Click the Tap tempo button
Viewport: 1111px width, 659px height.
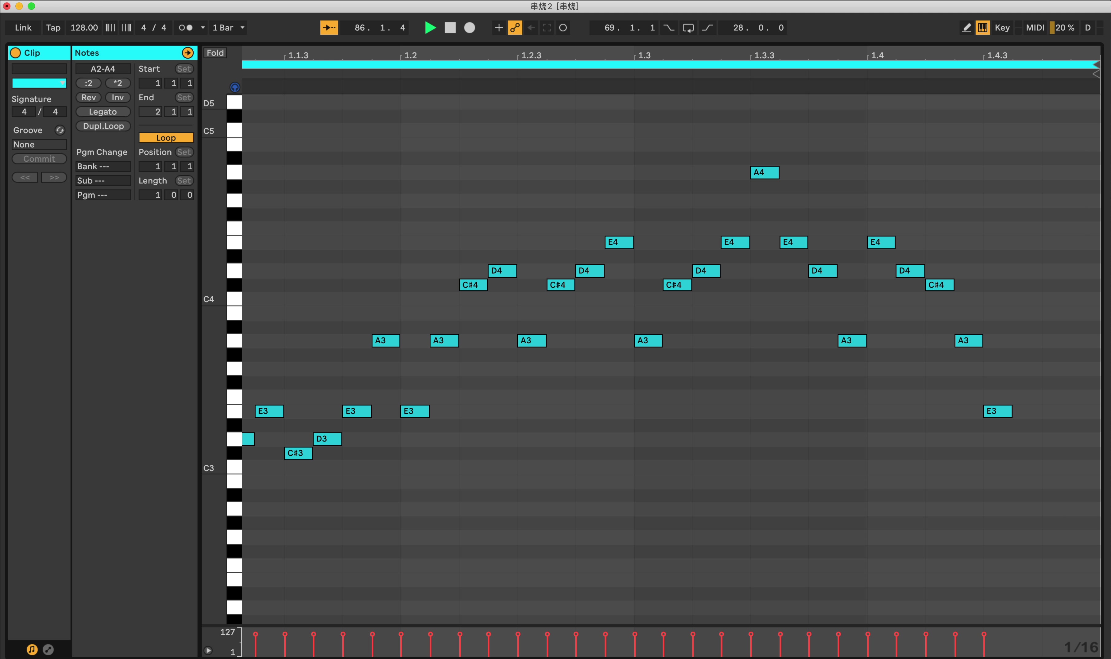coord(53,28)
